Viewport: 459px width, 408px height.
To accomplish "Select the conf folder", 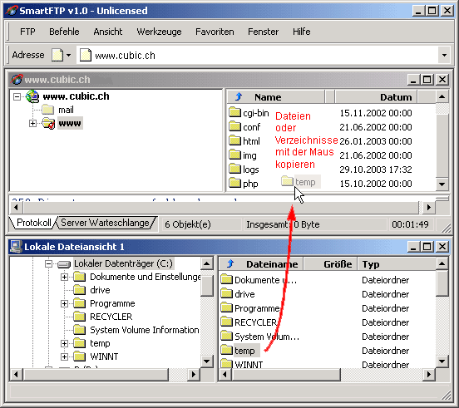I will tap(244, 127).
